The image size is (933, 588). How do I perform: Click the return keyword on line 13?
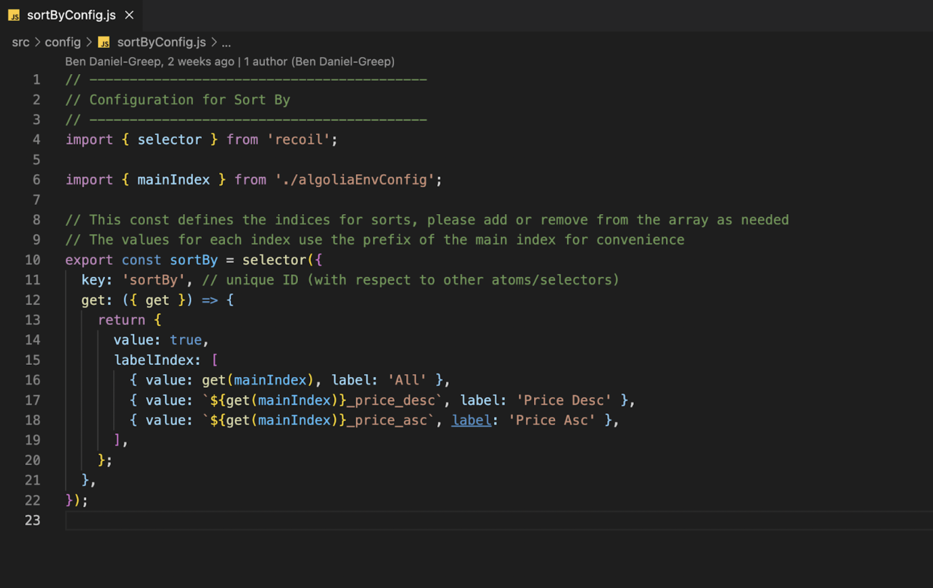pos(122,320)
